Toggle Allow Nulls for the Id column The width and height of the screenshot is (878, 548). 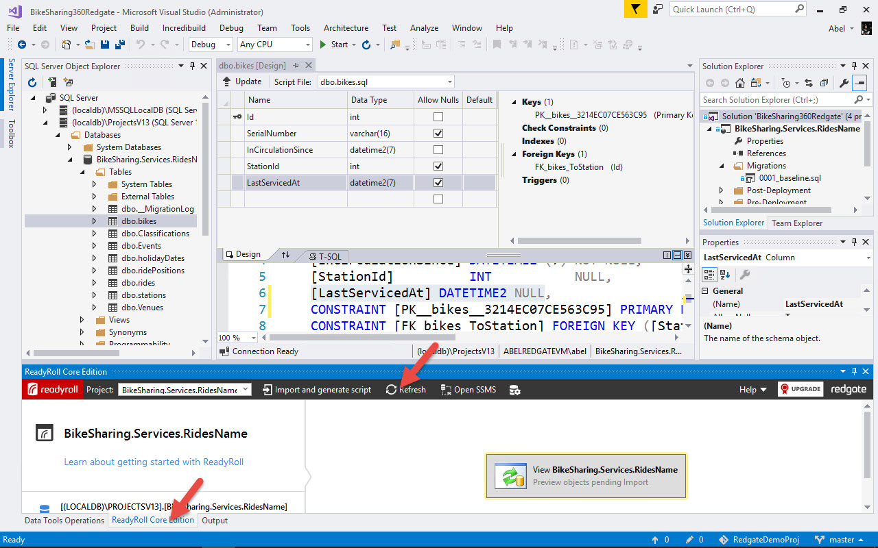tap(438, 117)
